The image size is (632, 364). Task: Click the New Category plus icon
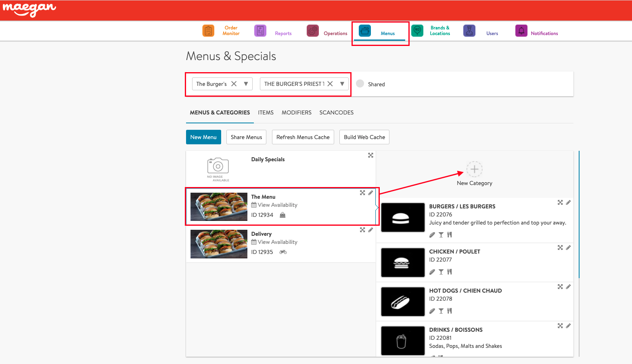(x=475, y=169)
